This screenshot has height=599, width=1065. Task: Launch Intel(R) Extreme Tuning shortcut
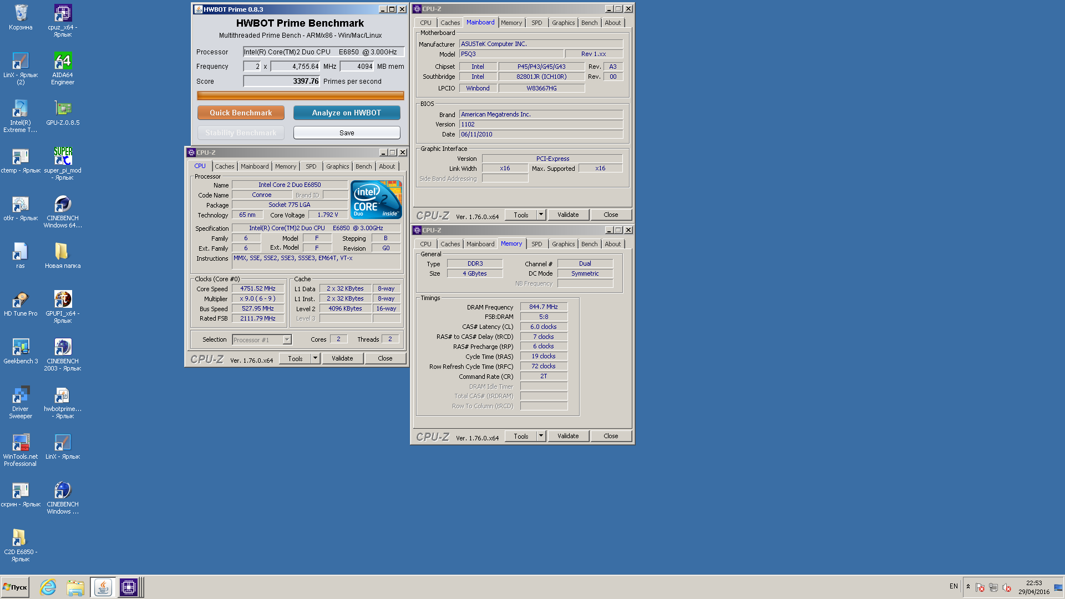pyautogui.click(x=21, y=116)
